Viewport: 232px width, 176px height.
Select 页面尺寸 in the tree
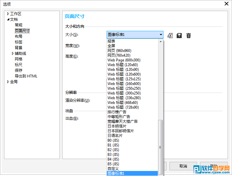(22, 31)
